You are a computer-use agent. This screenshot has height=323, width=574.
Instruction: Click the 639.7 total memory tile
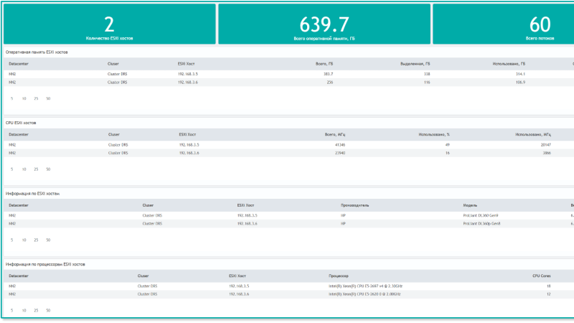coord(324,24)
